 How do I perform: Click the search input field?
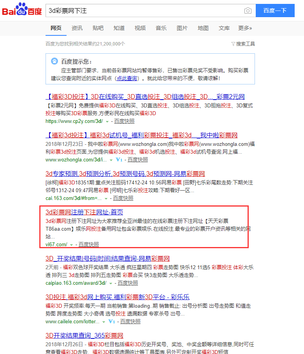(x=144, y=11)
